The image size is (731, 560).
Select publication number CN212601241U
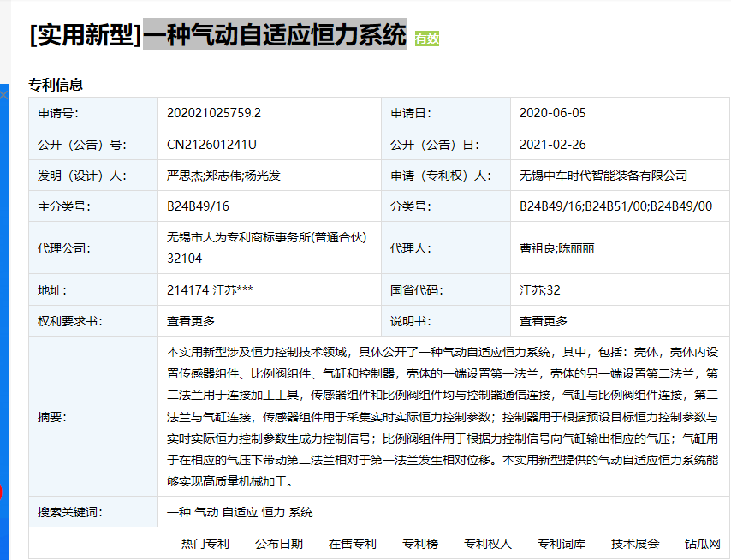(x=211, y=145)
